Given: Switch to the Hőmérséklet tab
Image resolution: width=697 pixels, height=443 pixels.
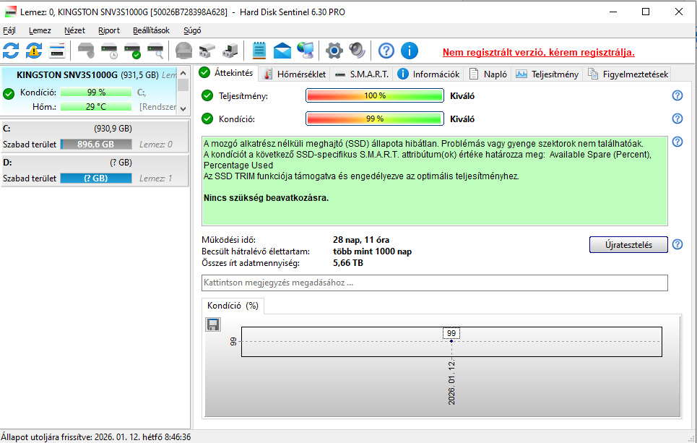Looking at the screenshot, I should [295, 74].
